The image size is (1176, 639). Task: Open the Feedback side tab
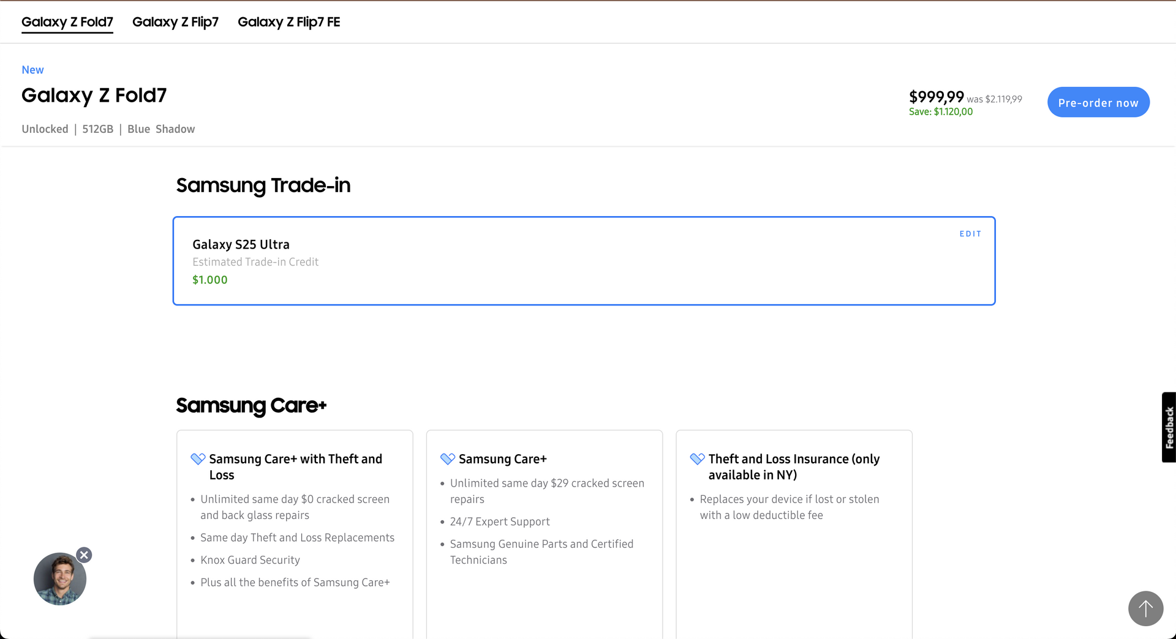pos(1169,427)
